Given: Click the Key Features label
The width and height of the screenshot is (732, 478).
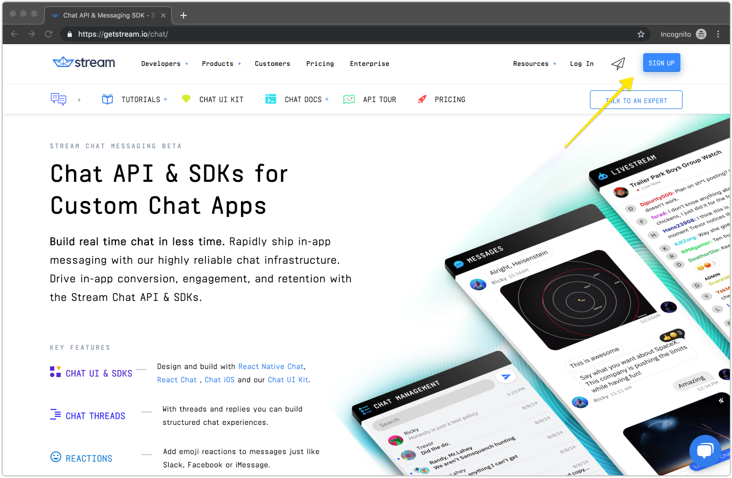Looking at the screenshot, I should click(80, 348).
